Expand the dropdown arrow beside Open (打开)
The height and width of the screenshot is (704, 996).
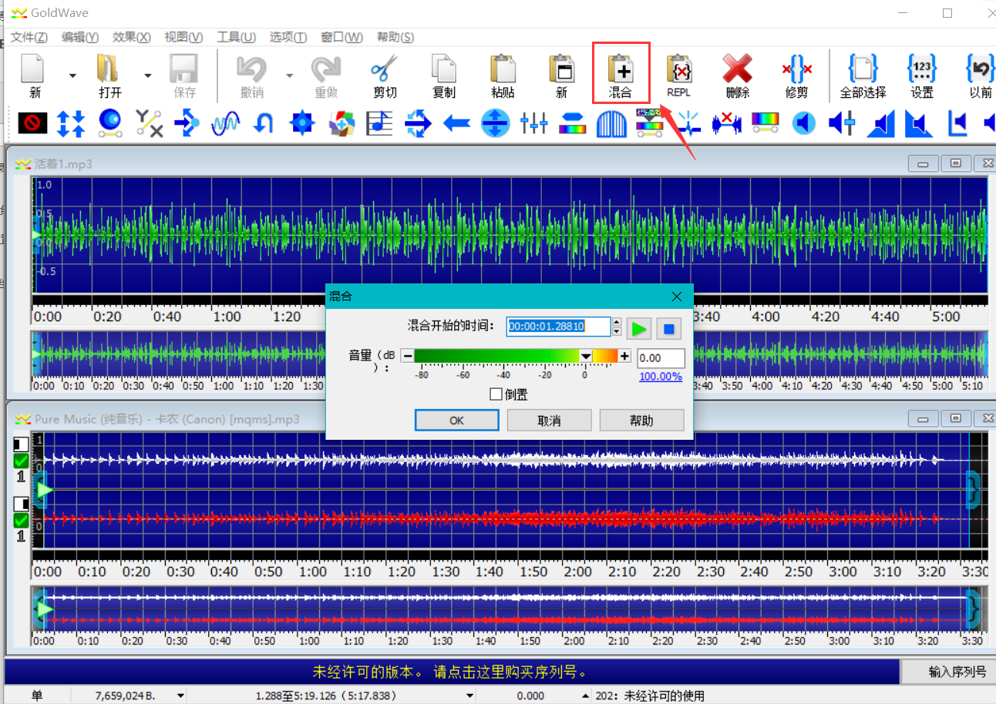(x=147, y=75)
